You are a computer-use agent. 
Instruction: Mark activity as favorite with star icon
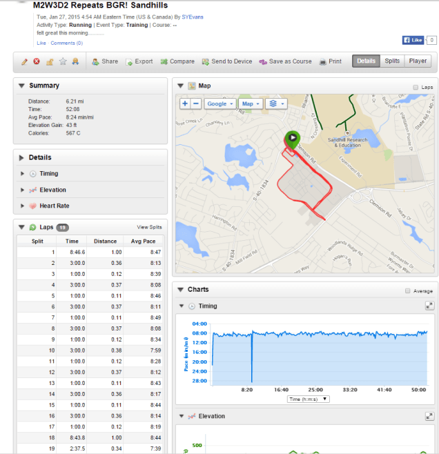click(x=63, y=61)
